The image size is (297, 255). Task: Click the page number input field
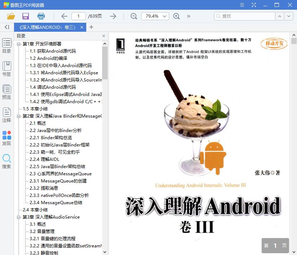[78, 16]
